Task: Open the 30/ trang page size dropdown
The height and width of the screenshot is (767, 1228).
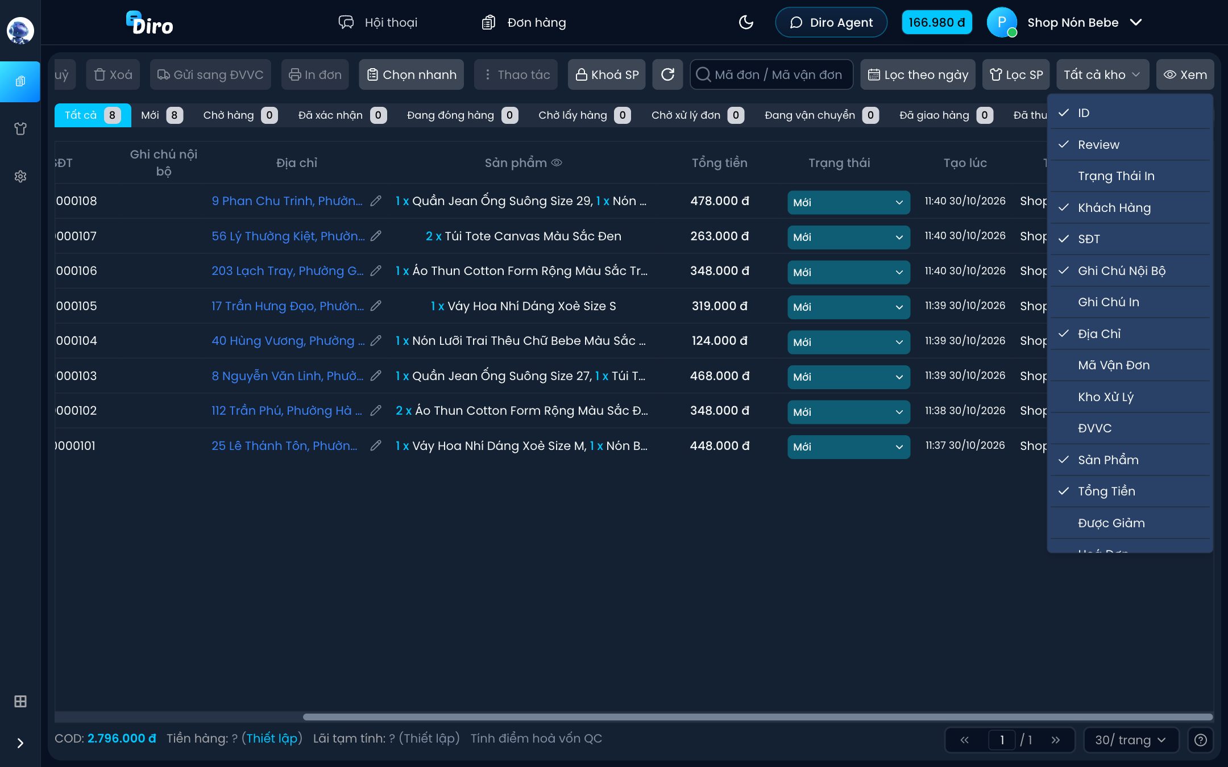Action: click(x=1131, y=740)
